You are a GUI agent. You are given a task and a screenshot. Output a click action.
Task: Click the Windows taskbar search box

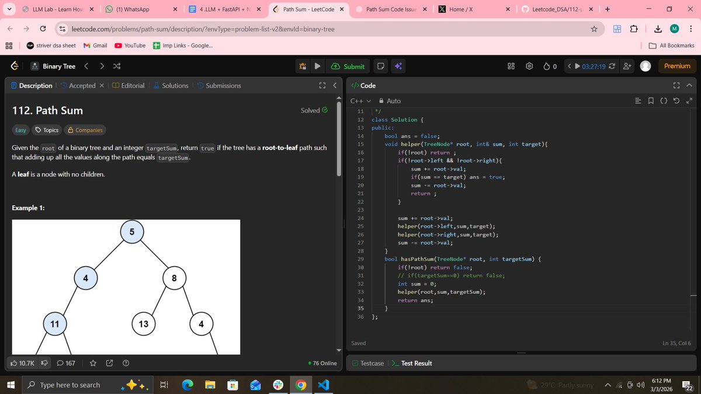tap(88, 385)
